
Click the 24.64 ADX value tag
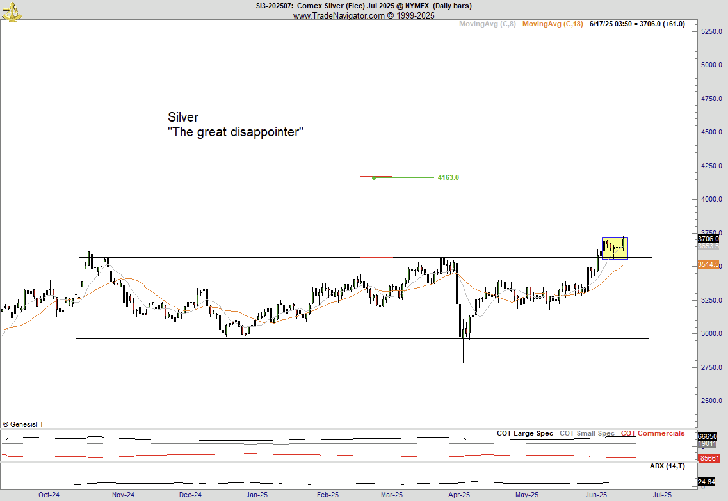coord(707,482)
